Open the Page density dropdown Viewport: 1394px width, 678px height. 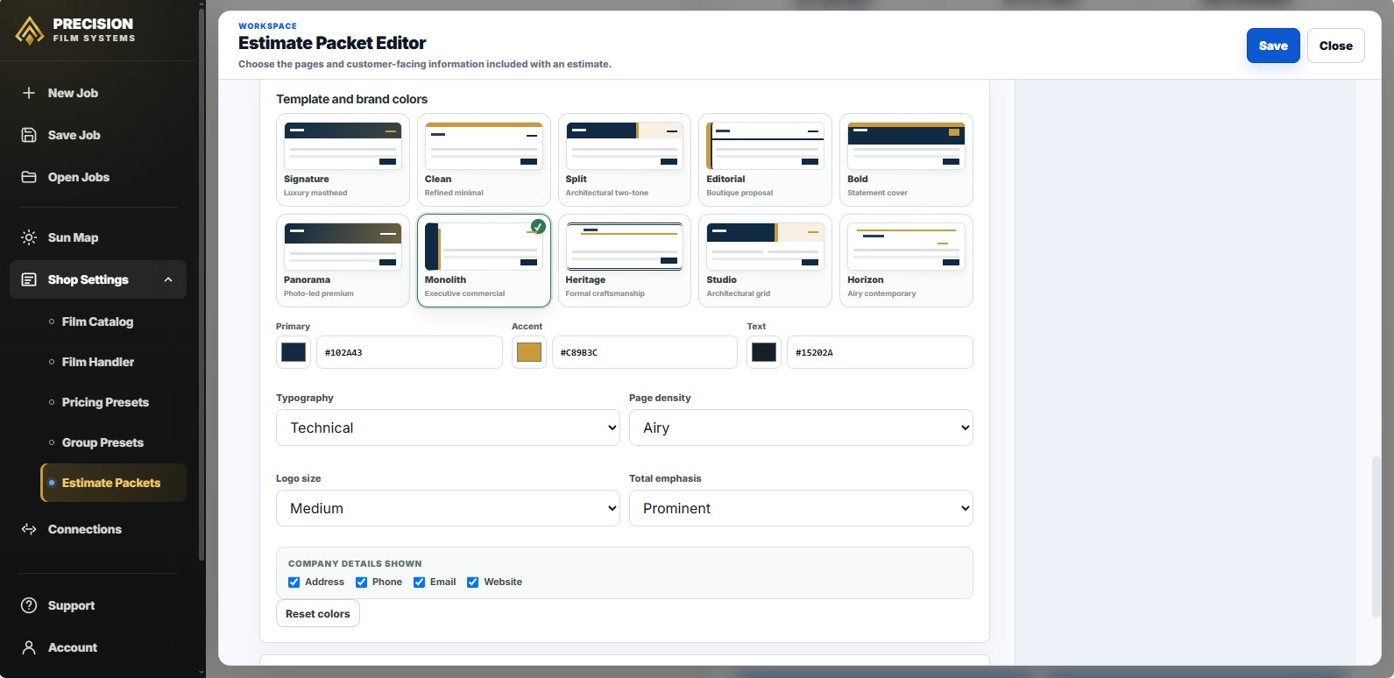pyautogui.click(x=801, y=427)
